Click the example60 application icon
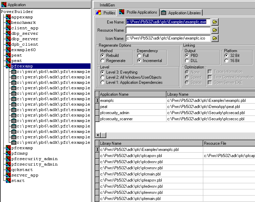 [x=8, y=50]
